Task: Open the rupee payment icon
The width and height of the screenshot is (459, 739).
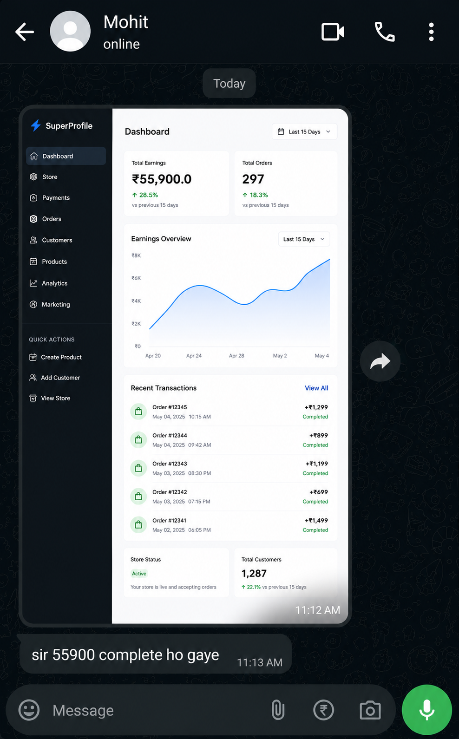Action: (323, 710)
